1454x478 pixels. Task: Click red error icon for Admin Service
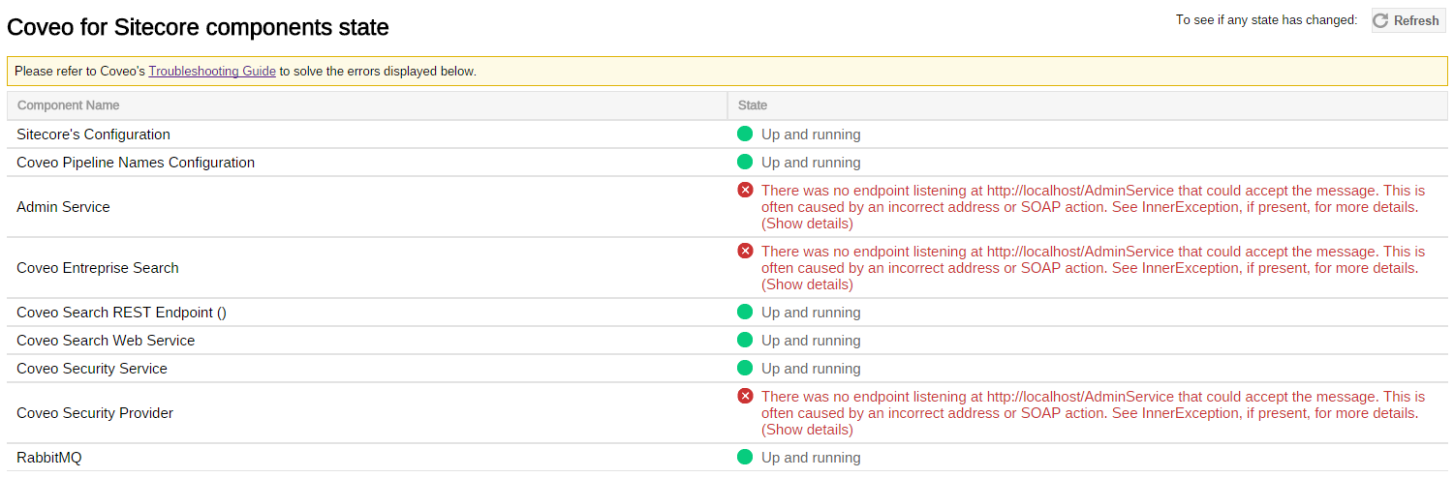pyautogui.click(x=745, y=190)
